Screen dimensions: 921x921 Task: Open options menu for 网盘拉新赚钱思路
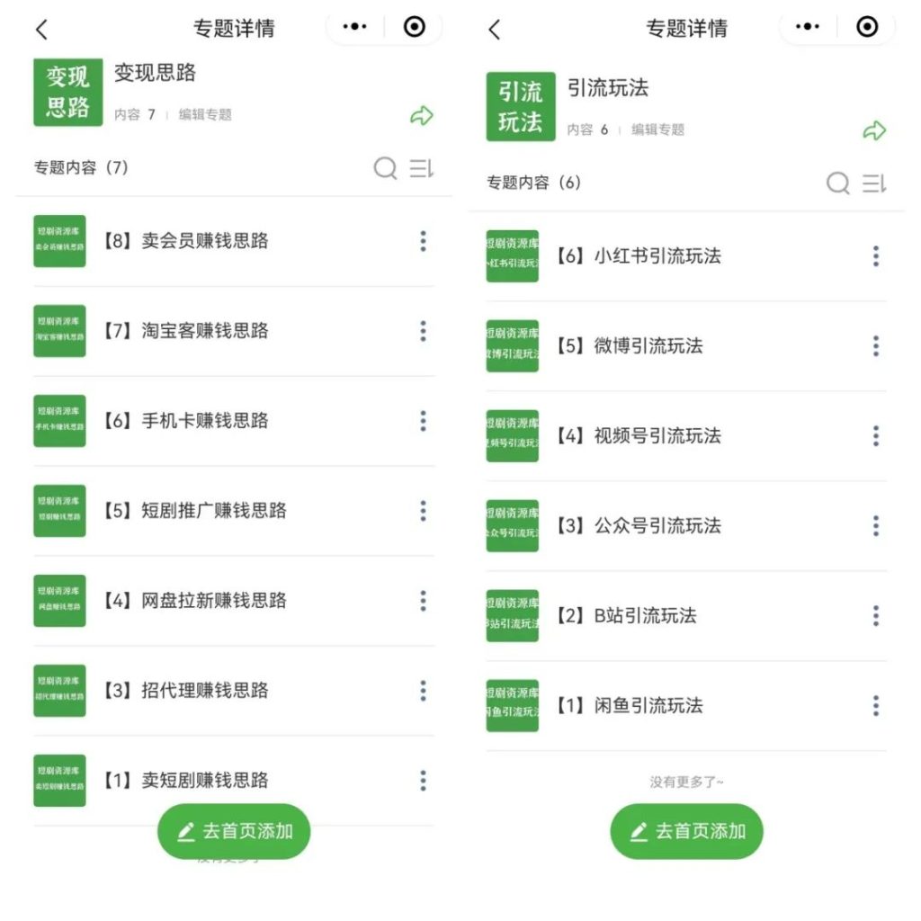point(423,600)
